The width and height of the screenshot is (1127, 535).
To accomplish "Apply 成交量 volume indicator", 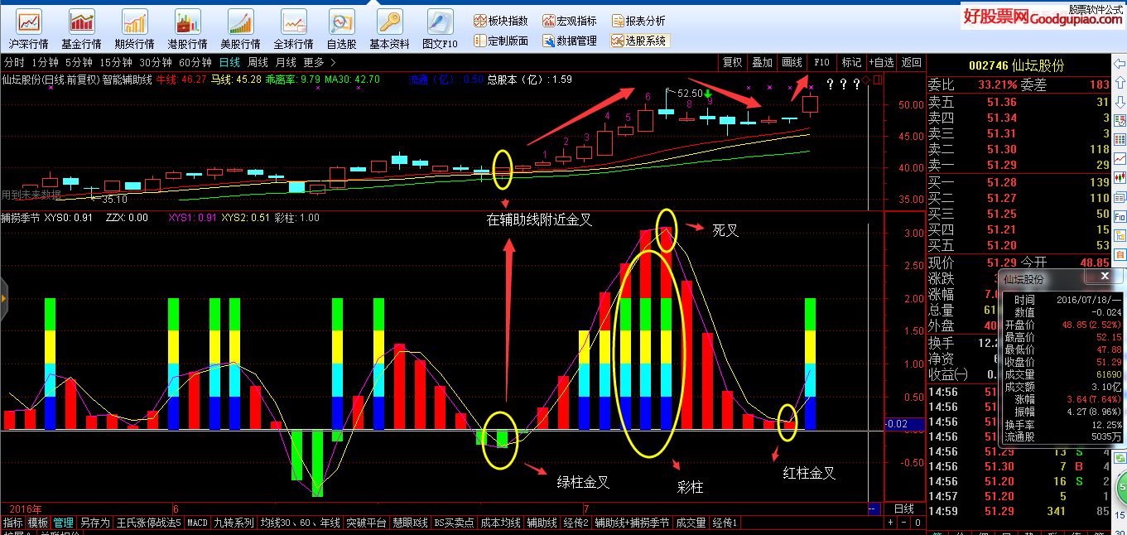I will [x=691, y=523].
